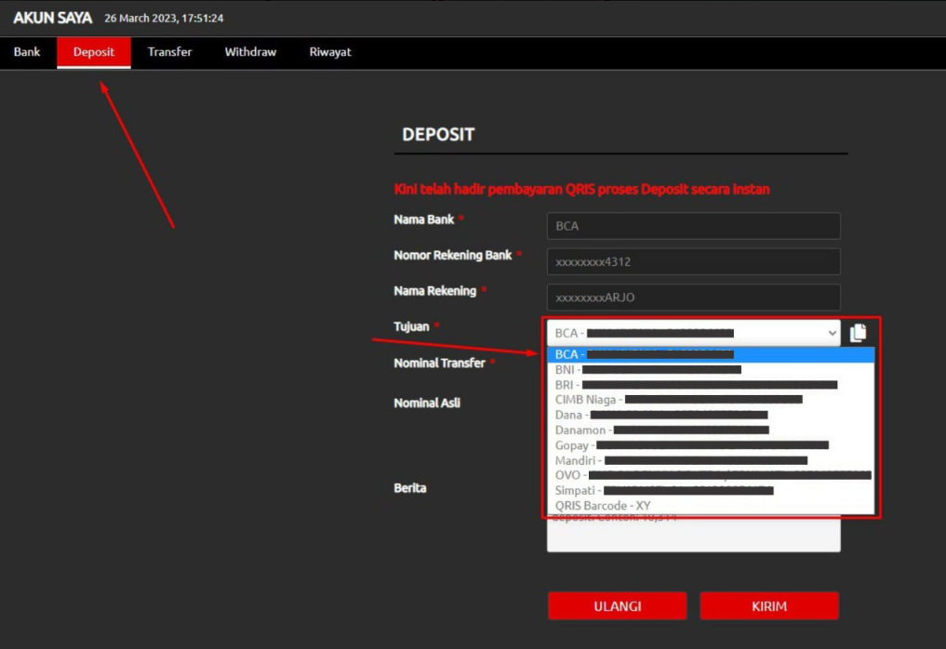Switch to the Bank tab
946x649 pixels.
tap(27, 52)
